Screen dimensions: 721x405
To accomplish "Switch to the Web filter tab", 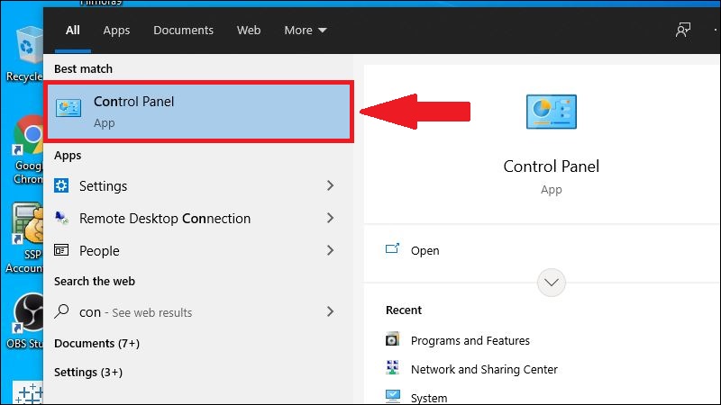I will point(249,30).
